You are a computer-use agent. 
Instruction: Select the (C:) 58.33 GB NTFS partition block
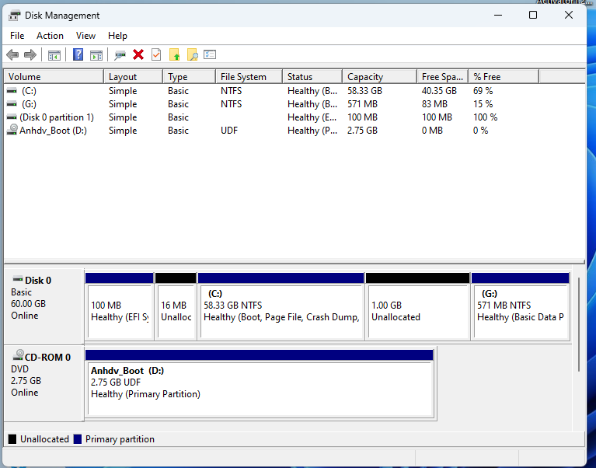pos(281,306)
